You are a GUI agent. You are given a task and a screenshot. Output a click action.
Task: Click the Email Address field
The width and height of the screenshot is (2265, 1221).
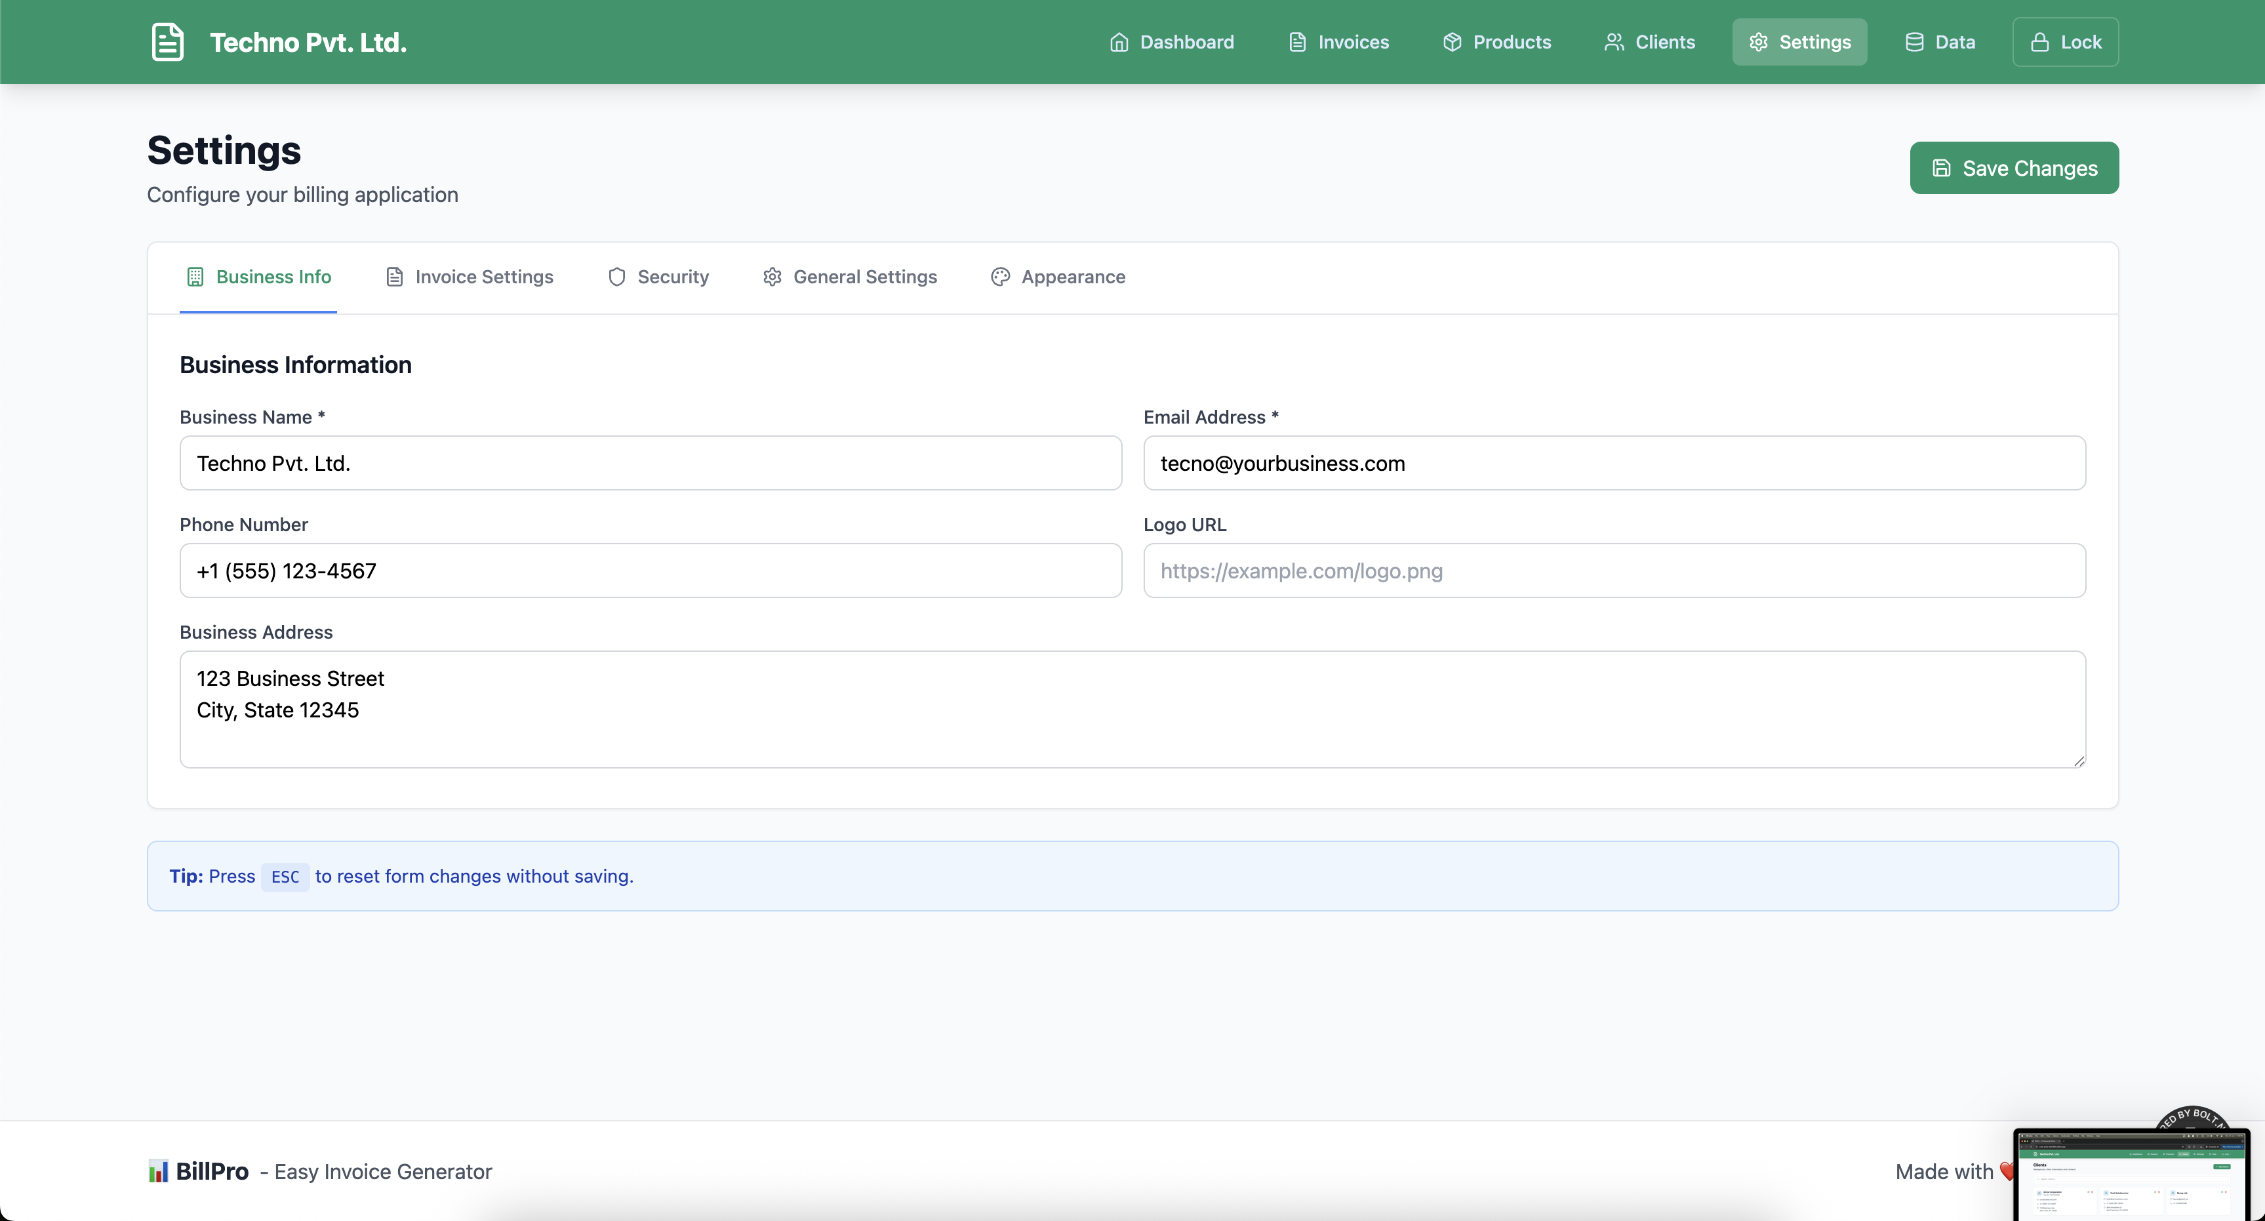(x=1613, y=463)
